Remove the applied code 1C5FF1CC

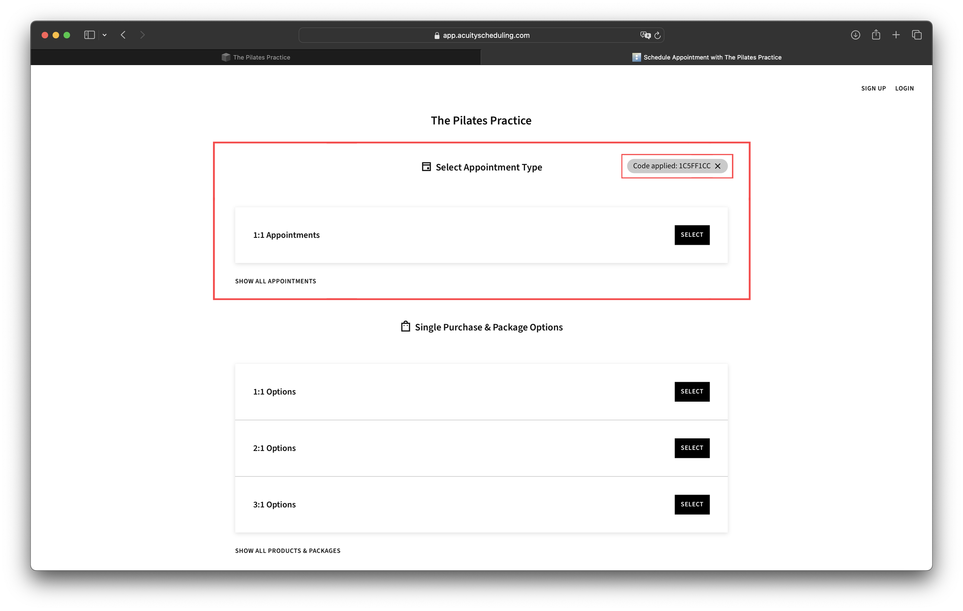coord(718,166)
